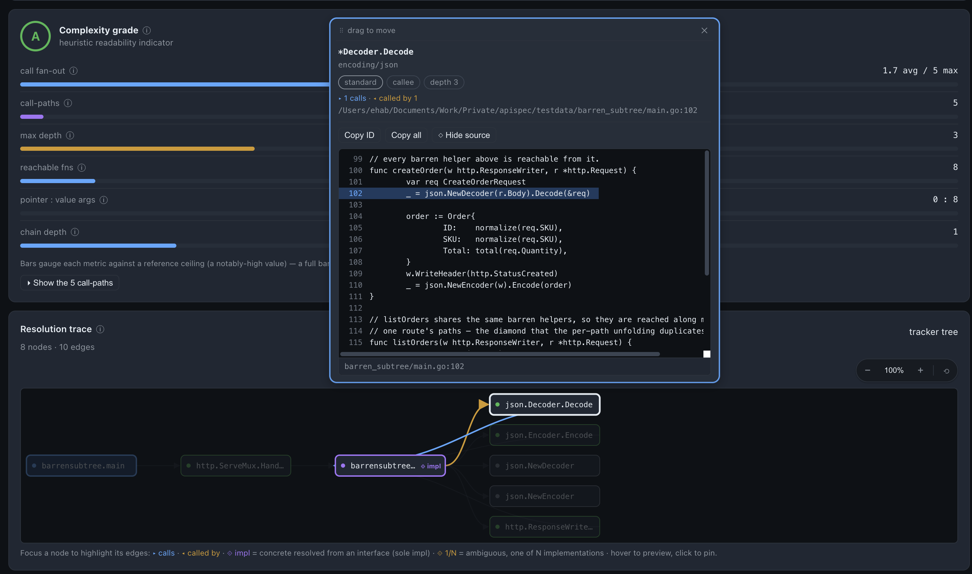This screenshot has width=972, height=574.
Task: Follow the 1 calls link
Action: point(352,98)
